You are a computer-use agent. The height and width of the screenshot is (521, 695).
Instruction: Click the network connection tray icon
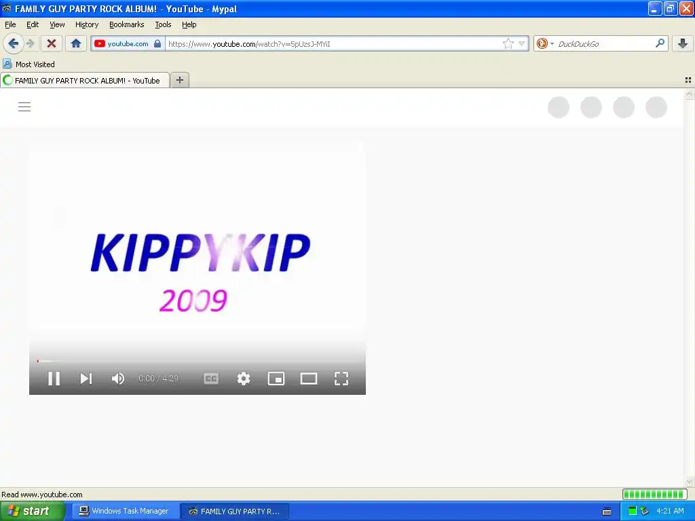coord(644,511)
